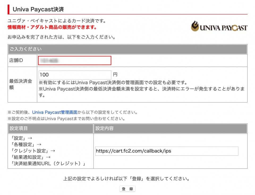Click the Univa Paycast決済 heading

point(38,9)
